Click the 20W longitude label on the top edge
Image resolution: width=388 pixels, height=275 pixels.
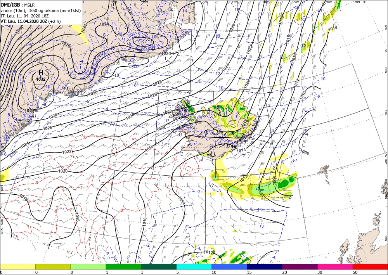coord(204,2)
